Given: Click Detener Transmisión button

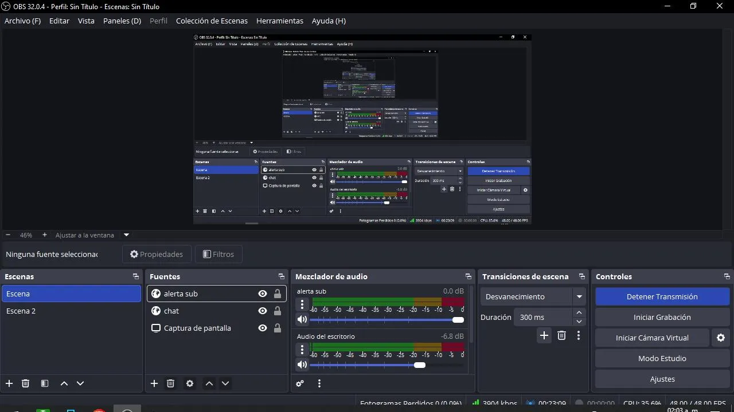Looking at the screenshot, I should click(x=662, y=296).
